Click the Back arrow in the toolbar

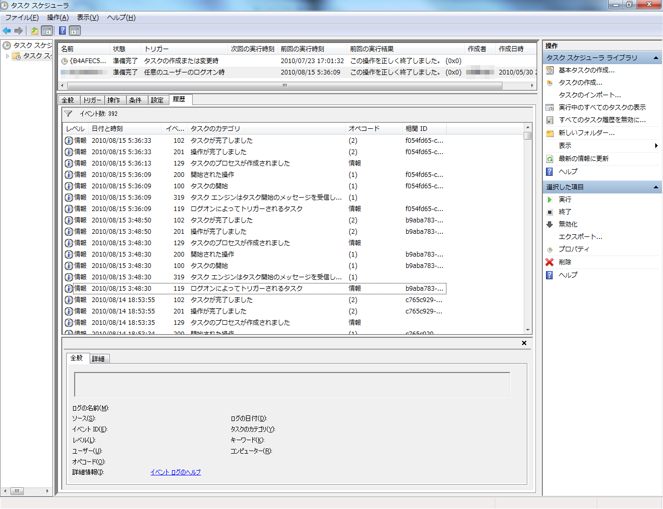[7, 31]
